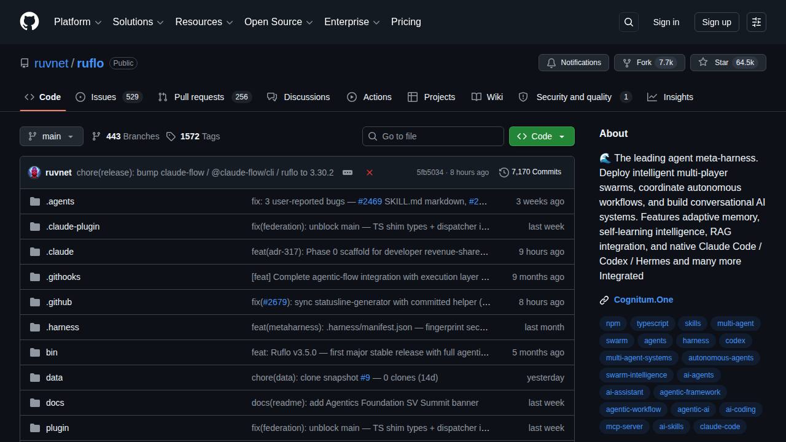
Task: Open the Insights tab
Action: point(670,97)
